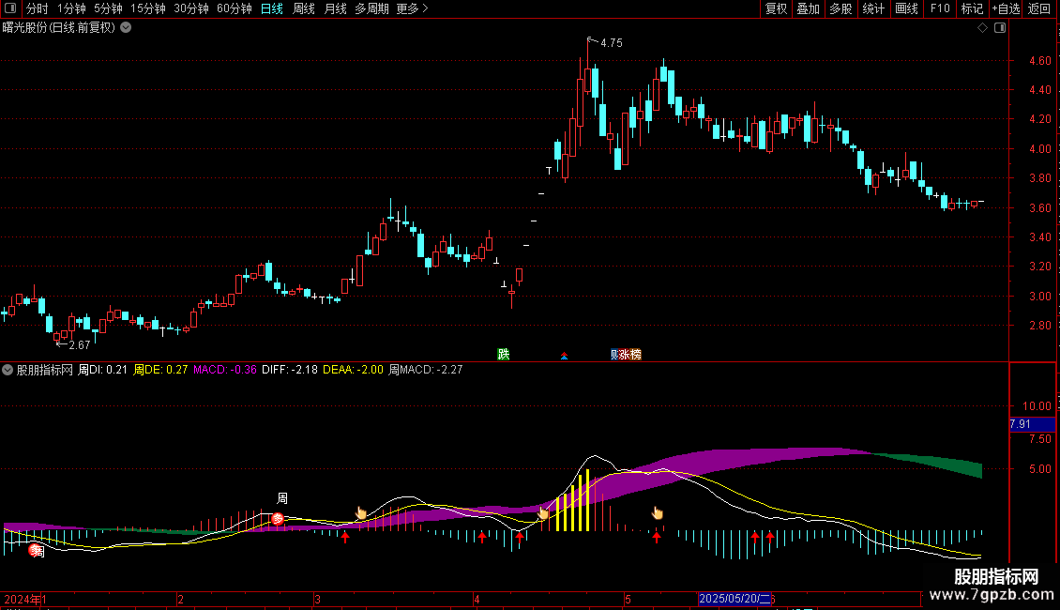This screenshot has width=1060, height=610.
Task: Click the MACD: -0.36 value
Action: 225,370
